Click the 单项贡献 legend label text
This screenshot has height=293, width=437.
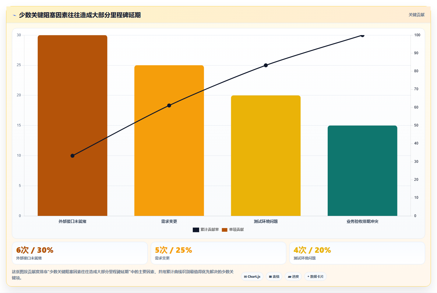[x=236, y=230]
